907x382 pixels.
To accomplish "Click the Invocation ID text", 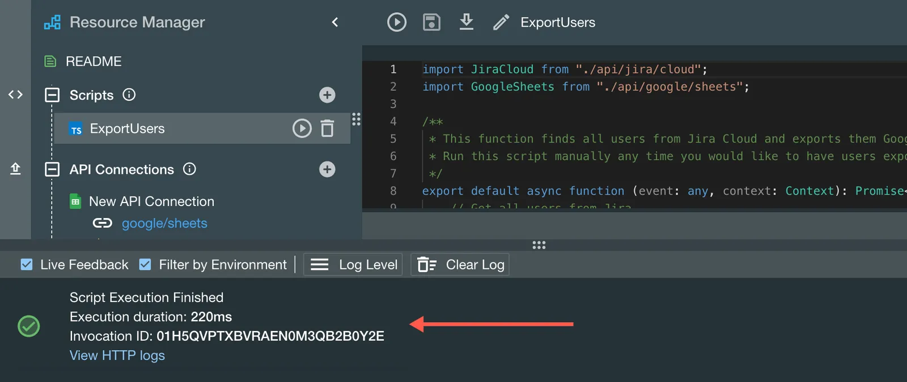I will point(227,336).
